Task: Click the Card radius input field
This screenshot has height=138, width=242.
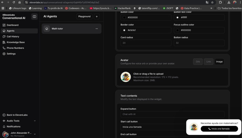Action: pyautogui.click(x=146, y=43)
